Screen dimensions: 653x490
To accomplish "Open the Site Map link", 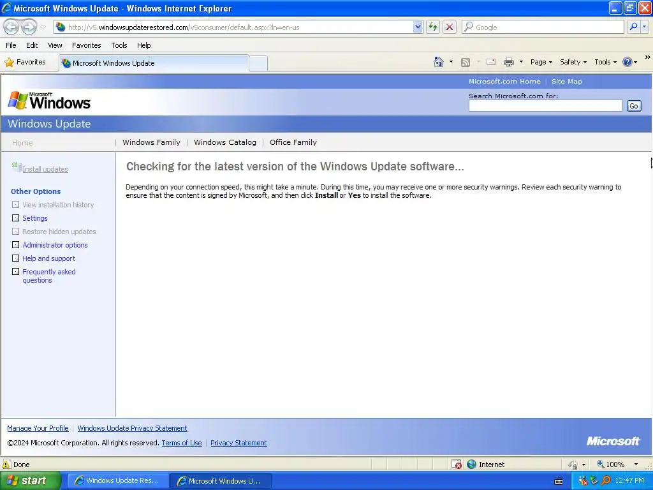I will pyautogui.click(x=567, y=81).
